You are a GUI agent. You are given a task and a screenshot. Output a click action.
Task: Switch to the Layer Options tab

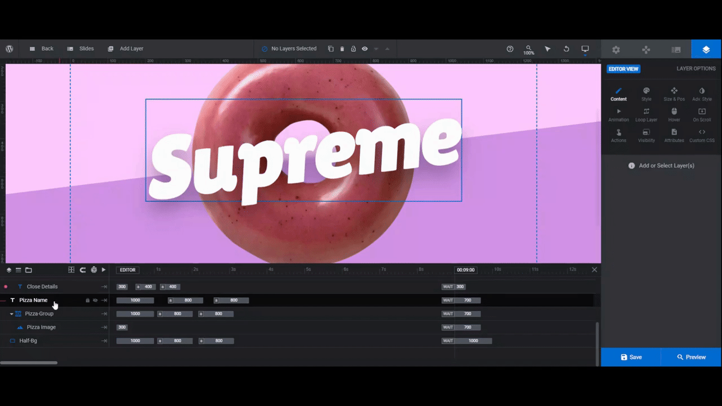click(x=706, y=50)
